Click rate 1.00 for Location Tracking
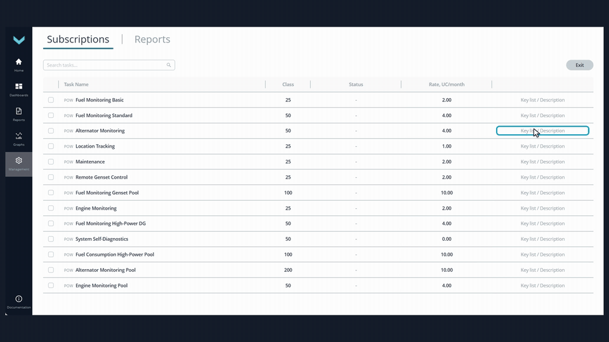The height and width of the screenshot is (342, 609). coord(447,146)
